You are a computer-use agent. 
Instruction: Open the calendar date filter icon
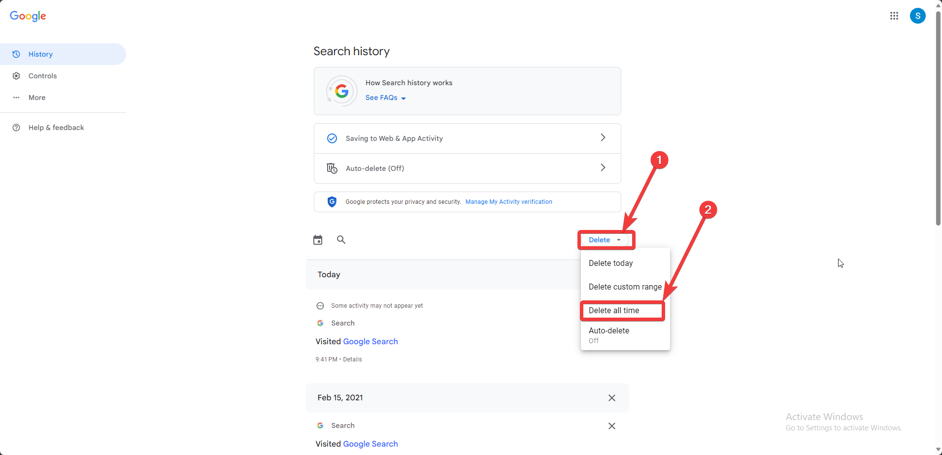(318, 240)
